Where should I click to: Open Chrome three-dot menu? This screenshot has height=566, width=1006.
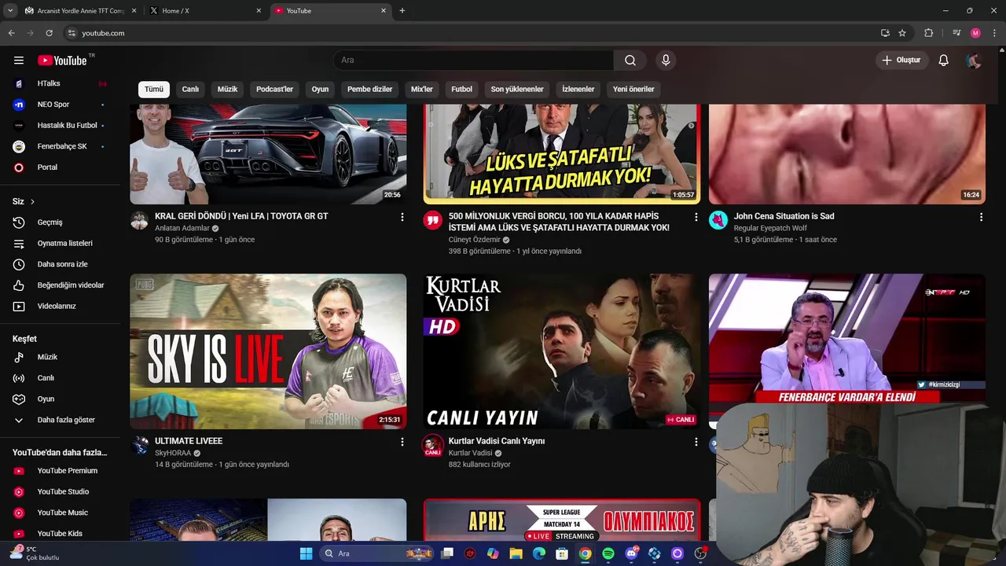tap(994, 33)
